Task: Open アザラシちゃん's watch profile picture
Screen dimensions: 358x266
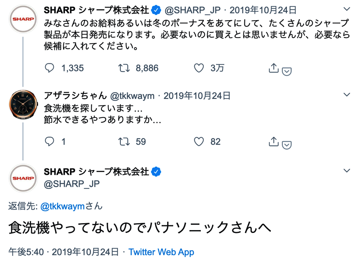Action: click(23, 105)
